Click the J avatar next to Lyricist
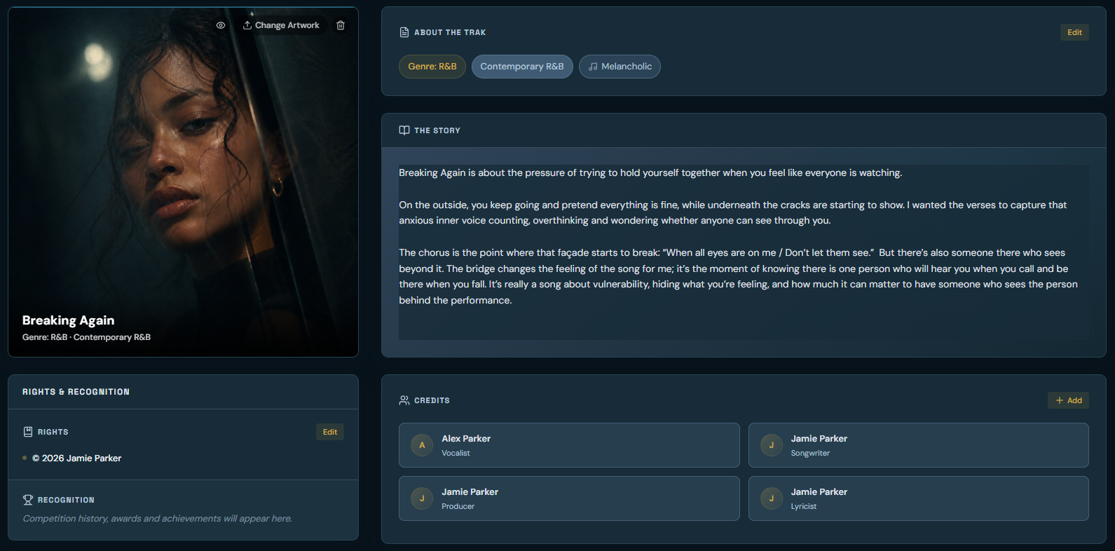 772,498
